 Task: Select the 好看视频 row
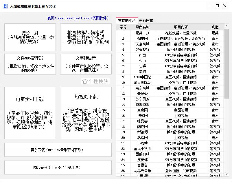pos(170,50)
